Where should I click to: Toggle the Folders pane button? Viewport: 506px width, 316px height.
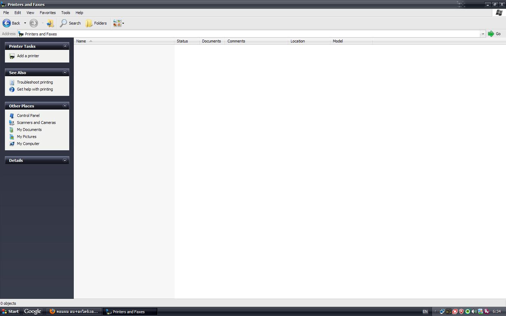96,23
